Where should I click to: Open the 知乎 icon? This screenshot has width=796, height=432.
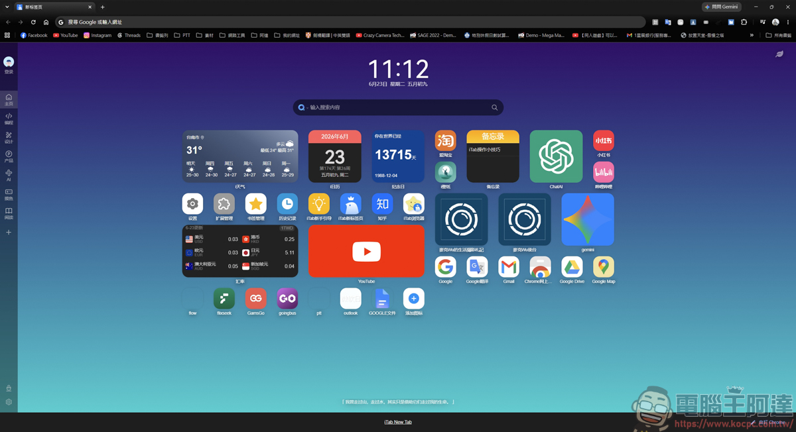pyautogui.click(x=382, y=204)
